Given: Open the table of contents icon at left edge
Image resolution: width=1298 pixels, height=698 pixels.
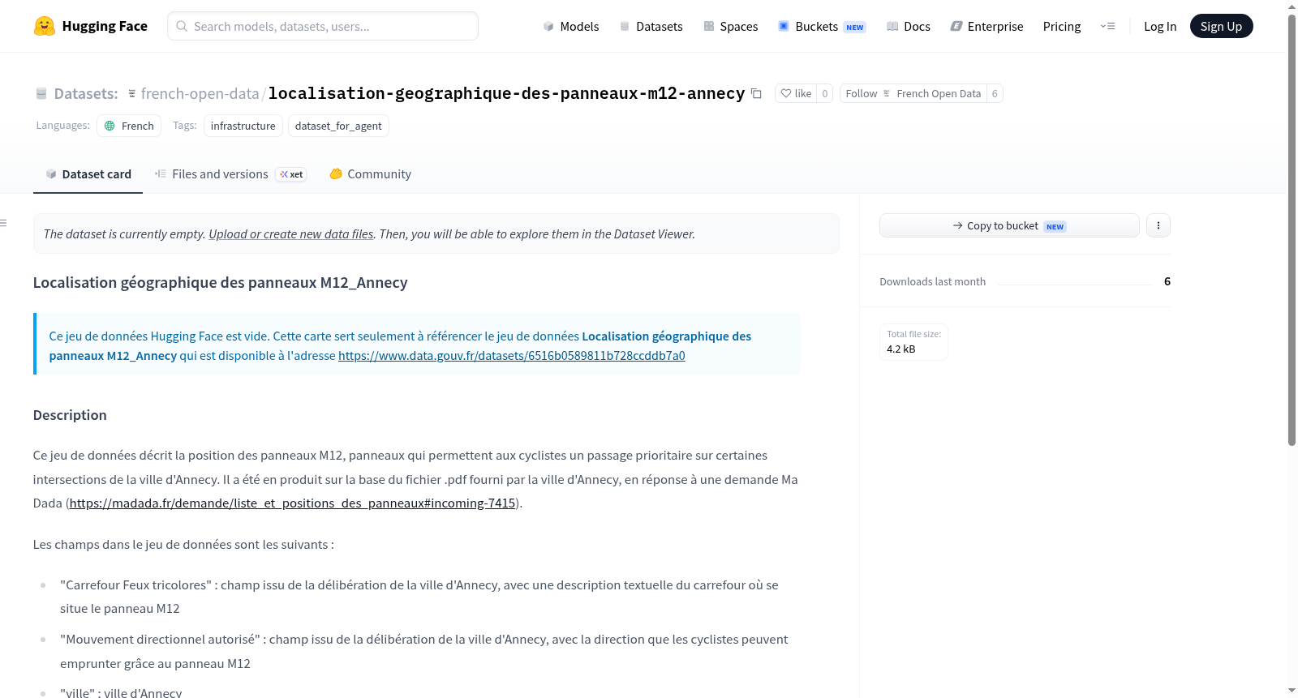Looking at the screenshot, I should pos(3,222).
